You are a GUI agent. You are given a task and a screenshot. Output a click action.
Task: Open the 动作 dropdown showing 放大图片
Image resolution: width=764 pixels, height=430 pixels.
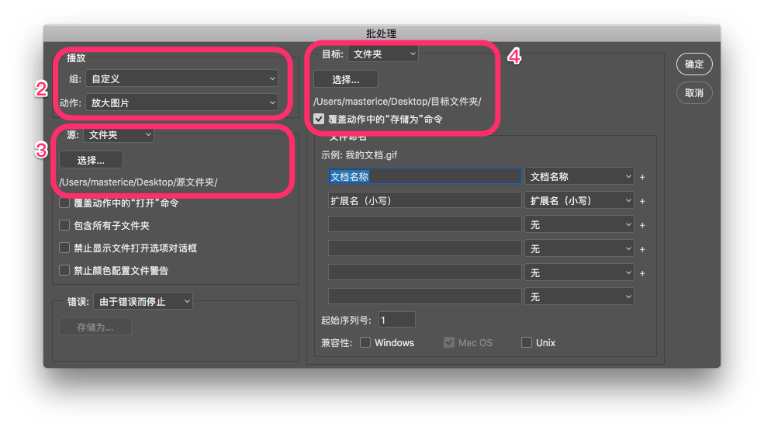coord(181,102)
